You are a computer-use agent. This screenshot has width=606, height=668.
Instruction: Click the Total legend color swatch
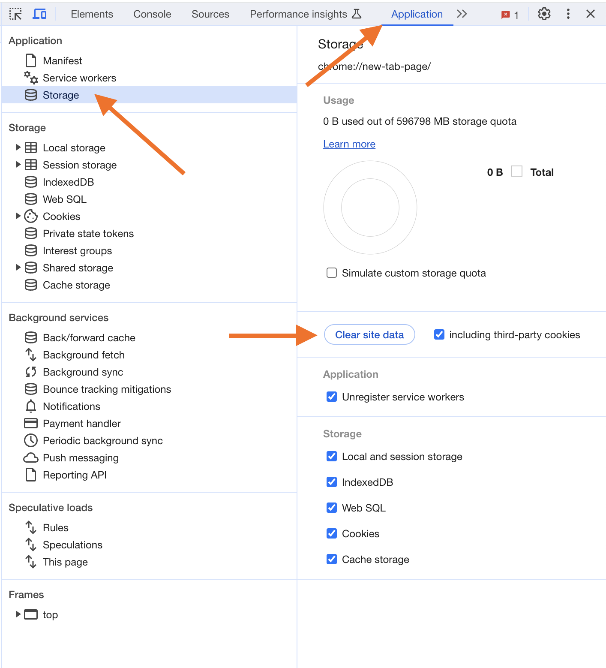(517, 172)
